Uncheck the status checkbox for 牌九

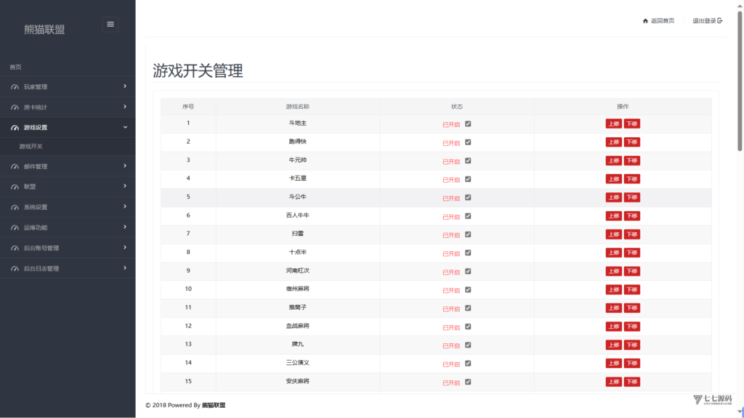468,345
